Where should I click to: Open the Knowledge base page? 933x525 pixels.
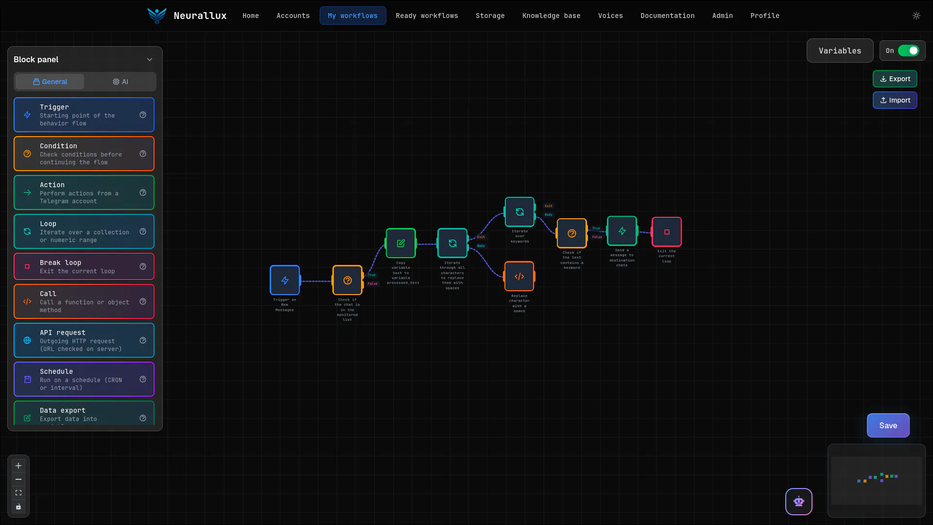tap(551, 16)
